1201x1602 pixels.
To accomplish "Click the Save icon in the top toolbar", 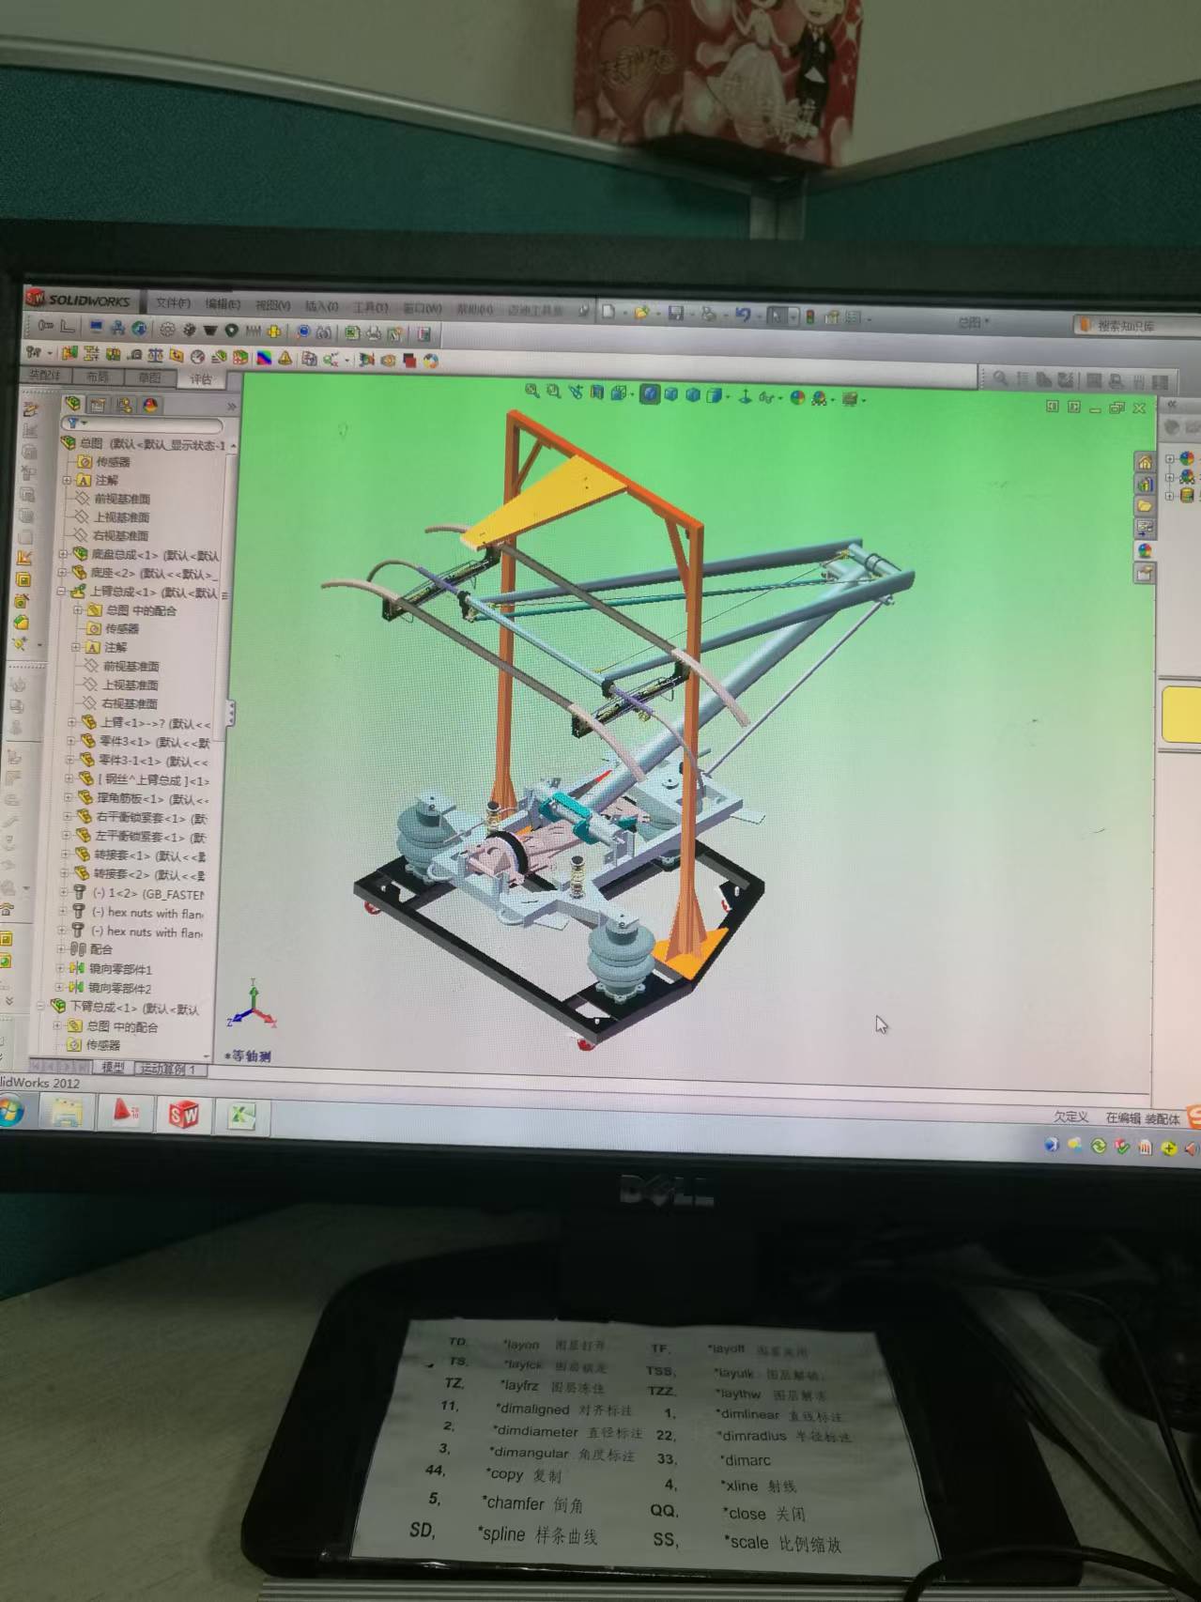I will tap(675, 314).
